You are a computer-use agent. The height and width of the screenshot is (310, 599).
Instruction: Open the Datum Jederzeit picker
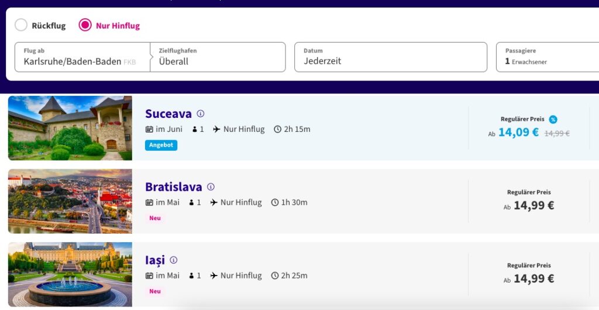[x=391, y=57]
